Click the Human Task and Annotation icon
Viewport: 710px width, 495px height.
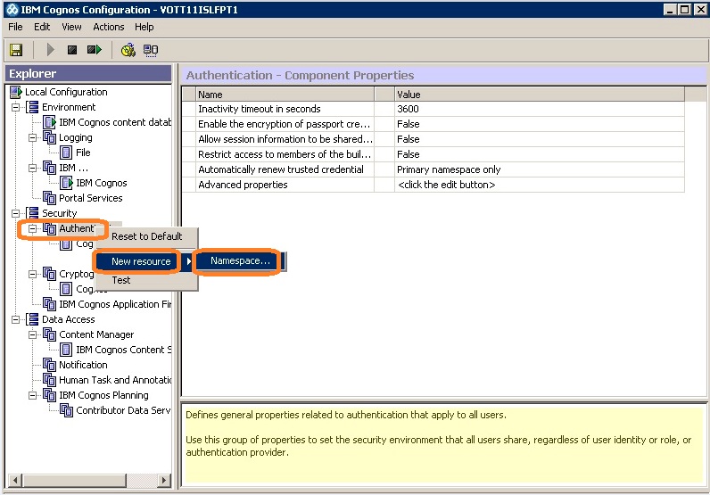point(49,380)
